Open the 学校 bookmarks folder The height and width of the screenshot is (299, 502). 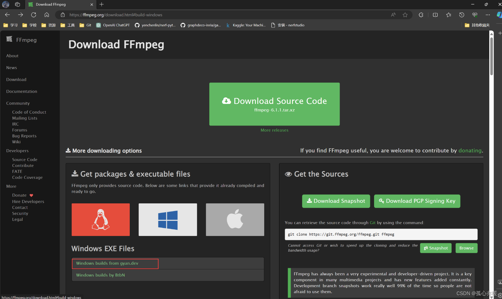pos(29,25)
